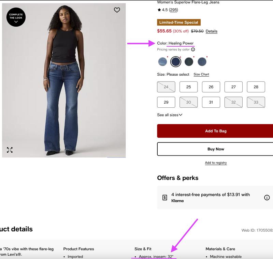Click the pricing info icon beside color
The height and width of the screenshot is (259, 273).
click(x=193, y=49)
